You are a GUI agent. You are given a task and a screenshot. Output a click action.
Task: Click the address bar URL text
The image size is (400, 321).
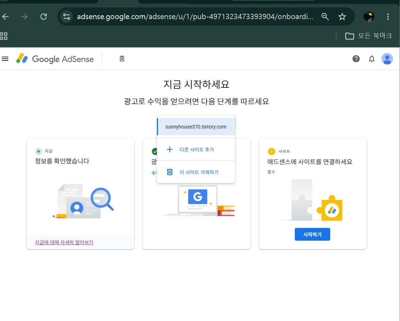pyautogui.click(x=195, y=17)
